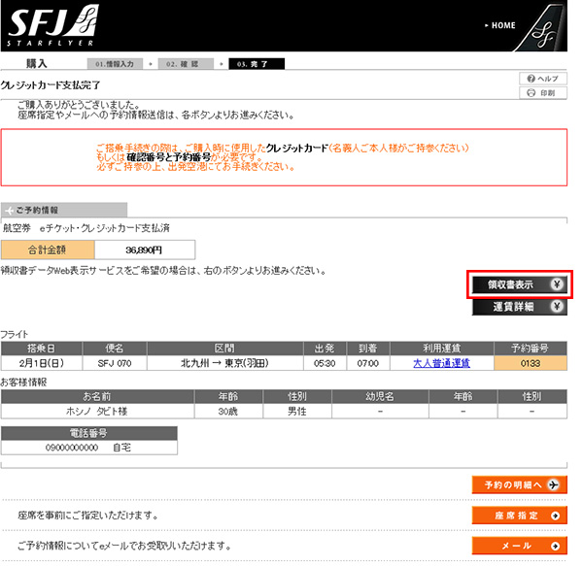Image resolution: width=583 pixels, height=566 pixels.
Task: Click the reservation number 0133 cell
Action: point(531,363)
